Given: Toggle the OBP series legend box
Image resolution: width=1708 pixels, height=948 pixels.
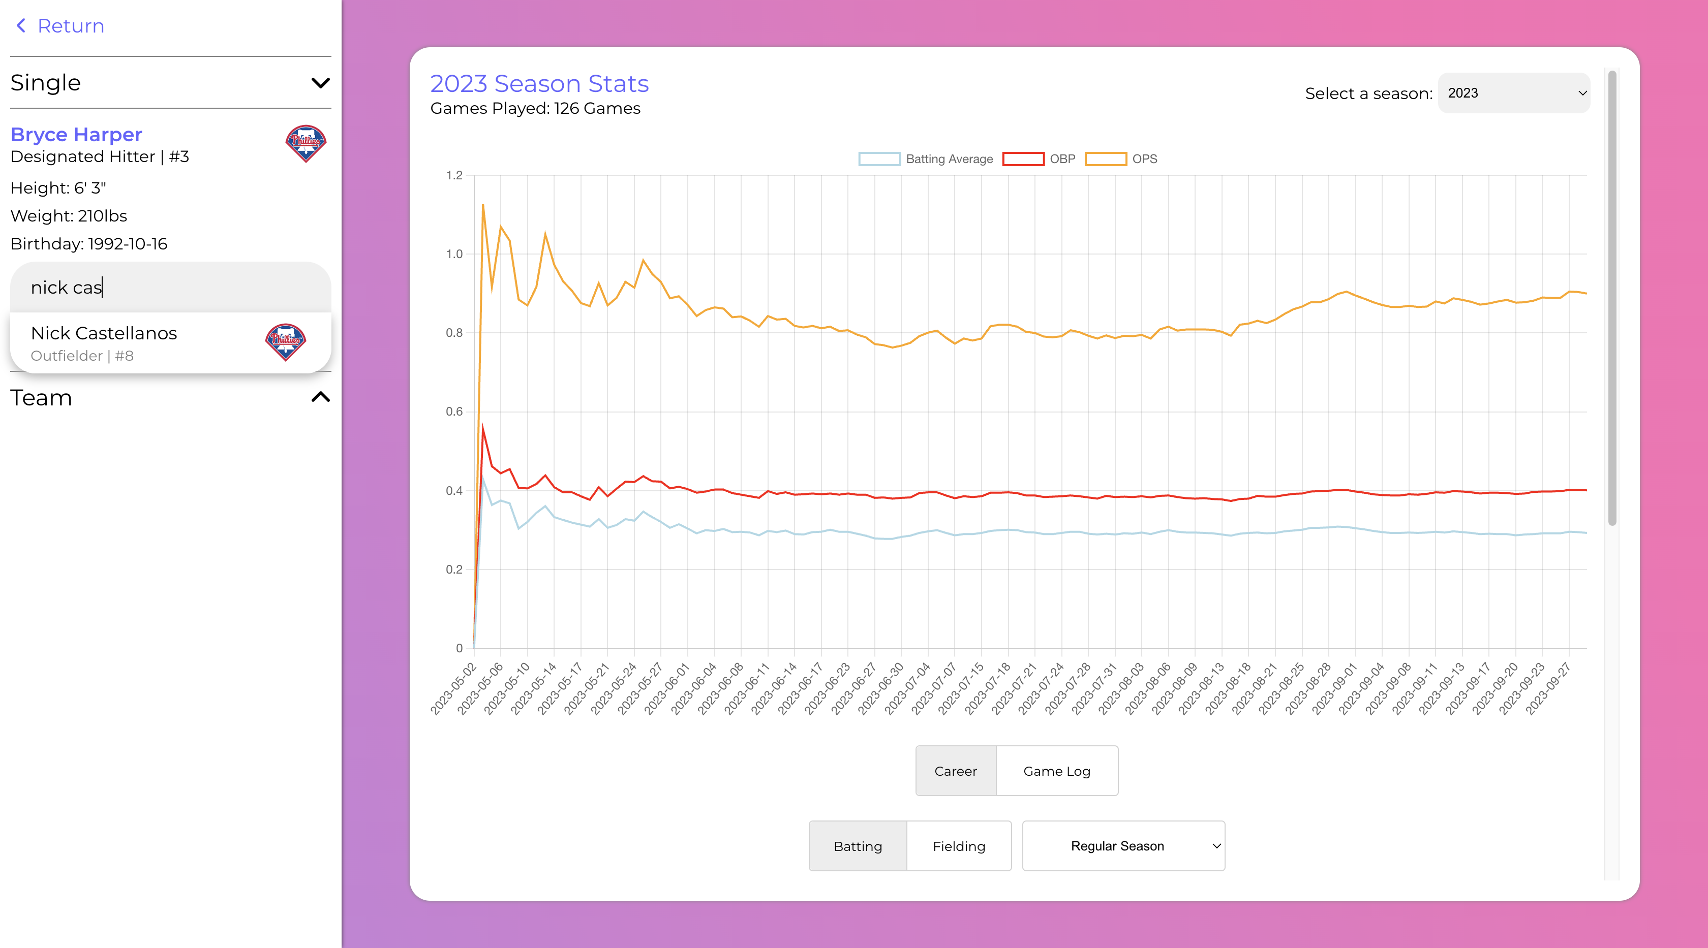Looking at the screenshot, I should click(x=1023, y=159).
